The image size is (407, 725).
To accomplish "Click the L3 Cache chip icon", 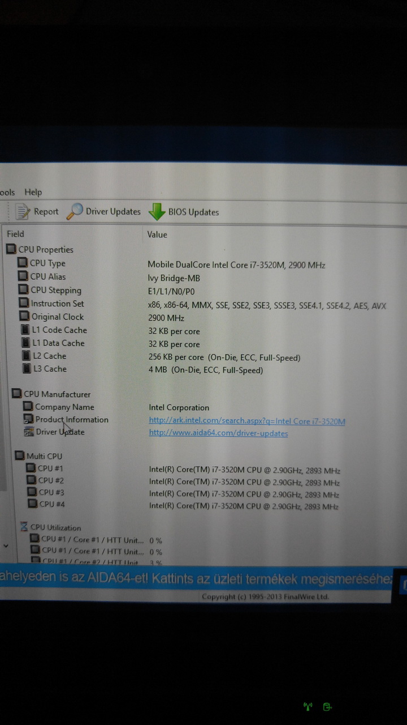I will point(27,369).
